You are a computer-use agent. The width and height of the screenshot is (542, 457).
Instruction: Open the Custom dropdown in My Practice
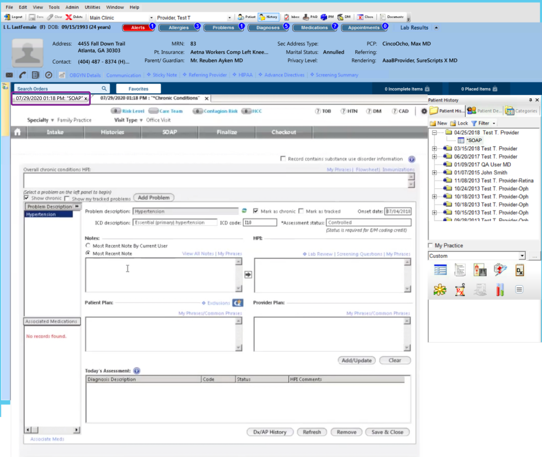click(x=522, y=256)
